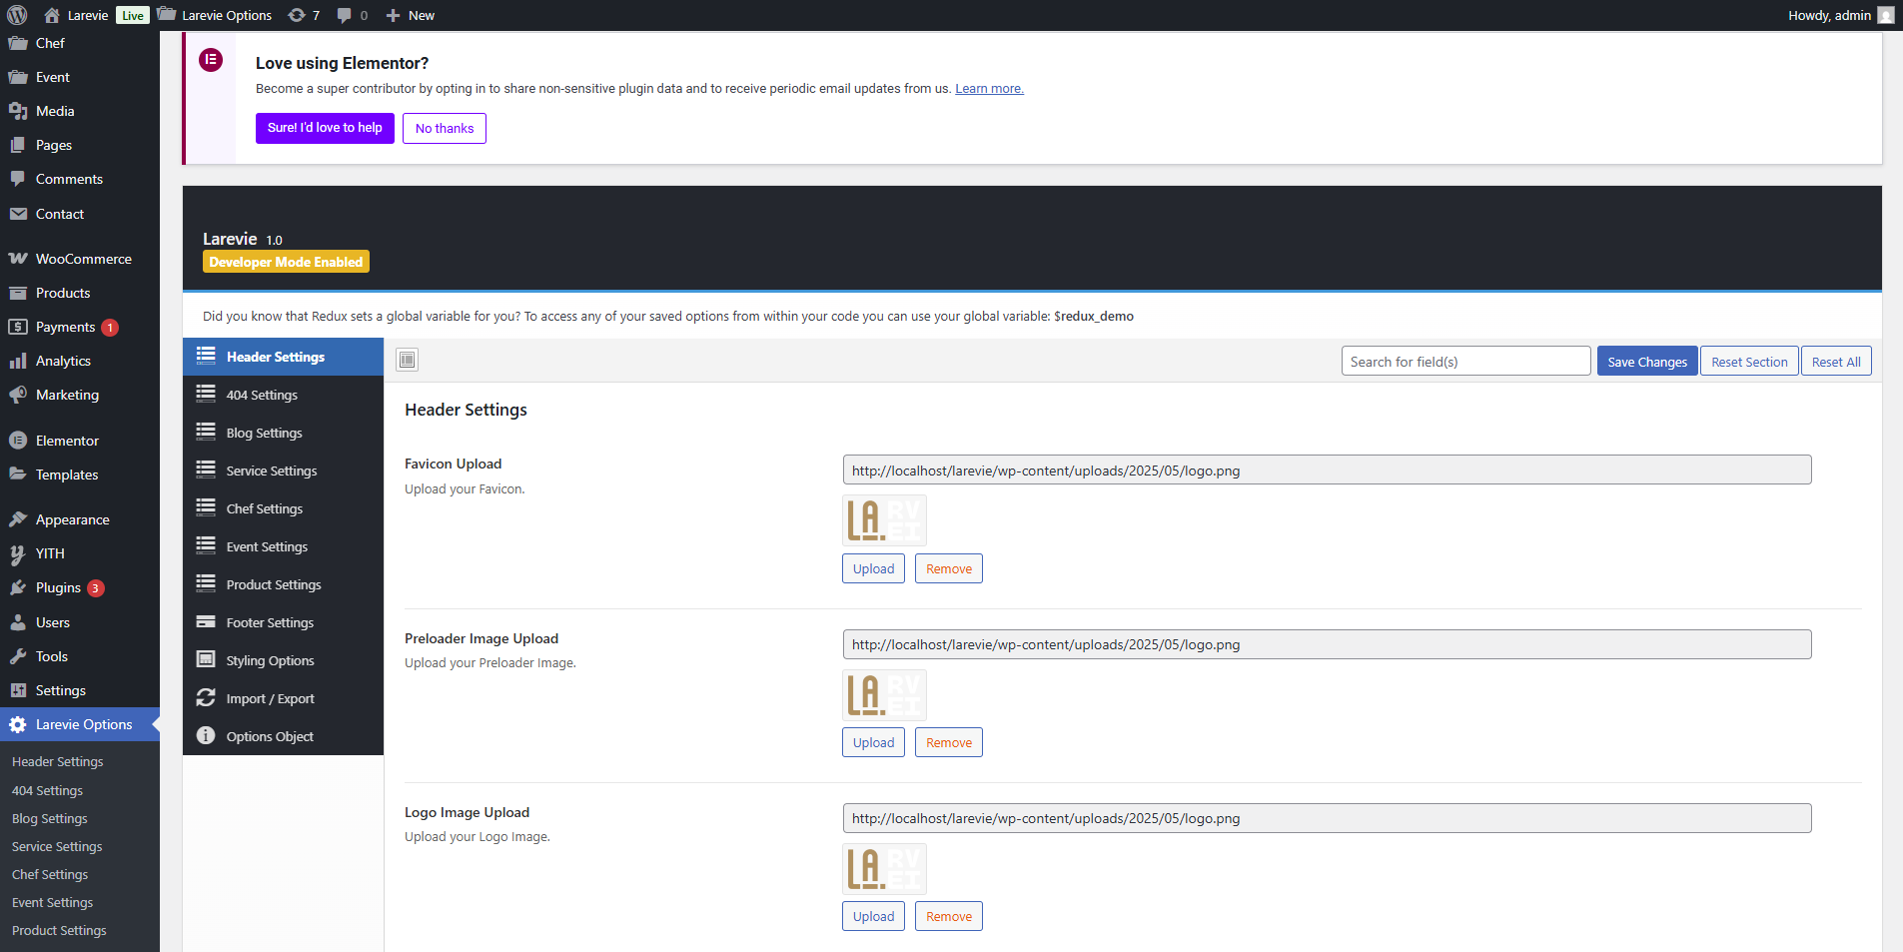This screenshot has height=952, width=1903.
Task: Click Upload under Preloader Image Upload
Action: click(x=873, y=742)
